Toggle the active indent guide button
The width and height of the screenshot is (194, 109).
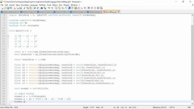[69, 8]
